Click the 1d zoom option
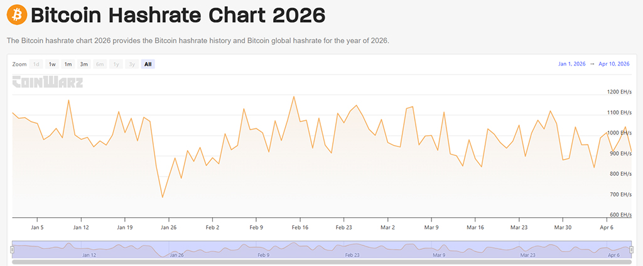643x266 pixels. (x=36, y=64)
